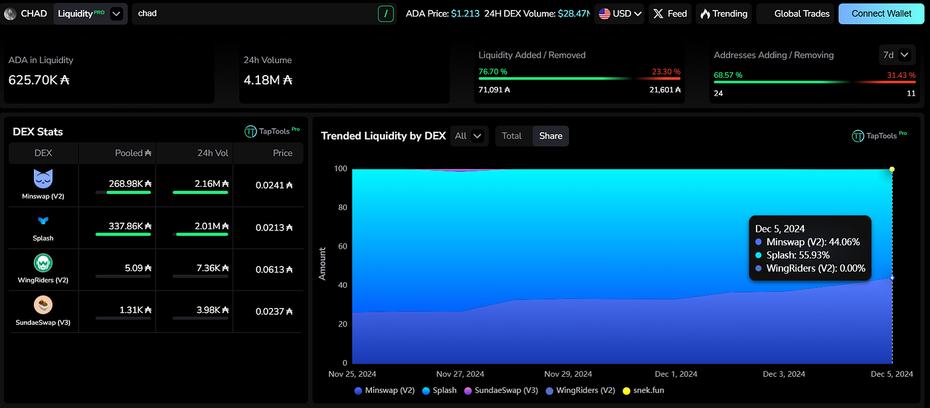Click the US flag currency icon
This screenshot has height=408, width=930.
pyautogui.click(x=604, y=13)
